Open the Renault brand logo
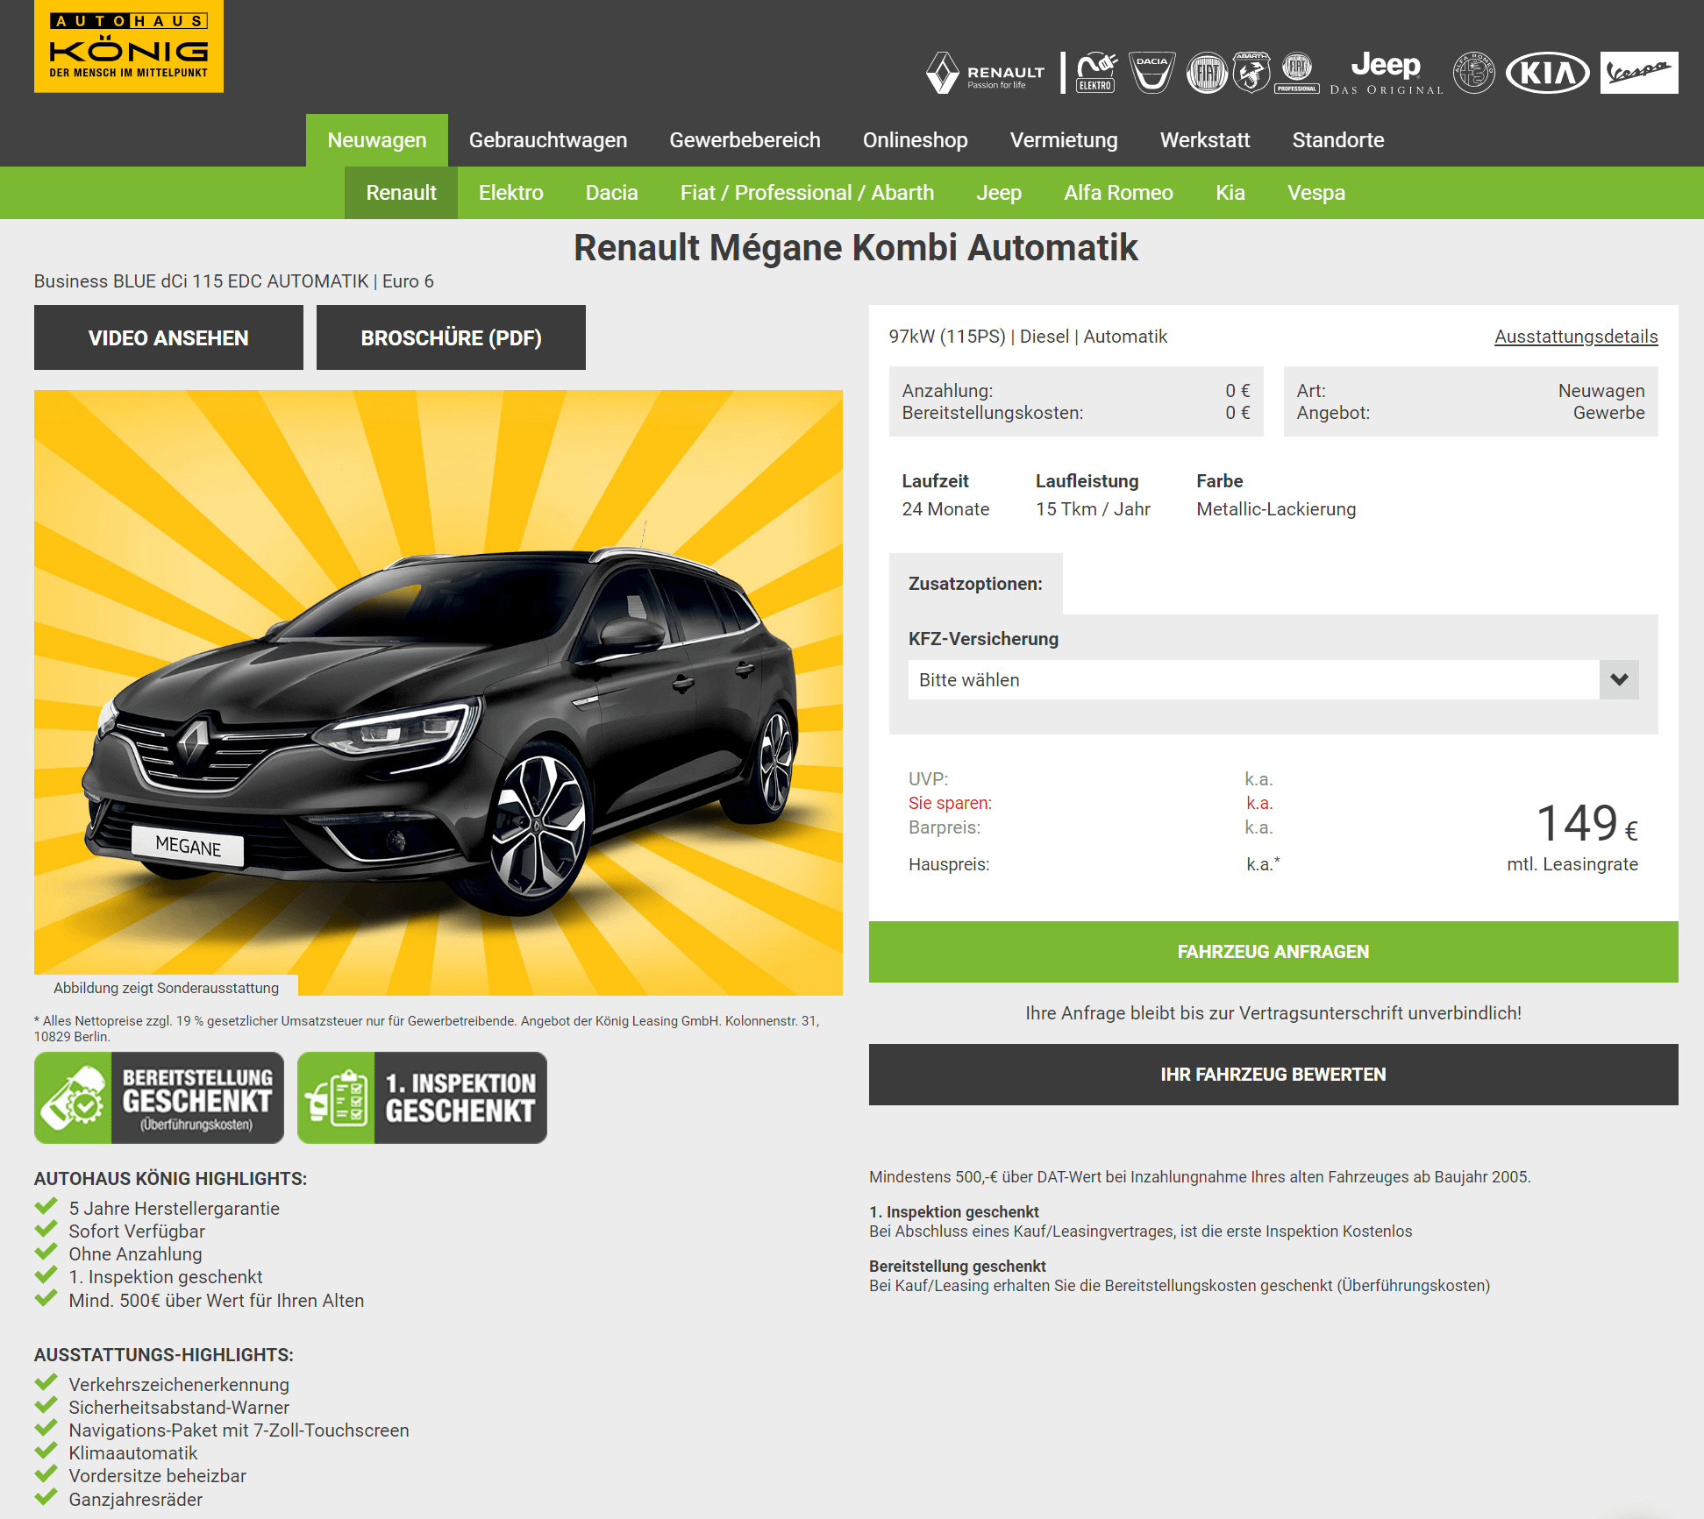The height and width of the screenshot is (1519, 1704). 986,73
